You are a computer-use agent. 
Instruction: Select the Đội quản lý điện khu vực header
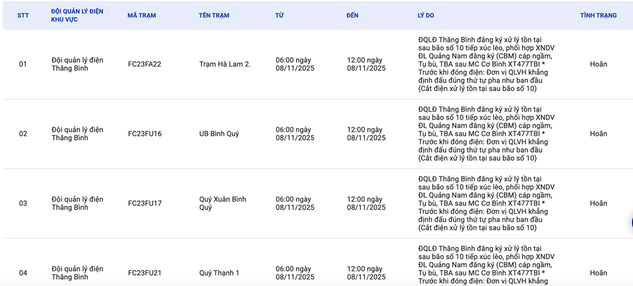(77, 15)
